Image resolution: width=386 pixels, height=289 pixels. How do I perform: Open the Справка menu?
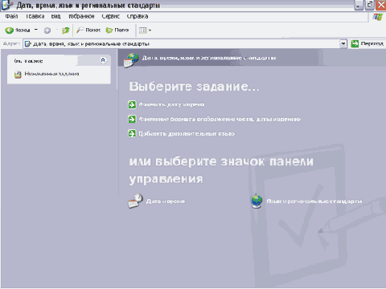(x=138, y=16)
